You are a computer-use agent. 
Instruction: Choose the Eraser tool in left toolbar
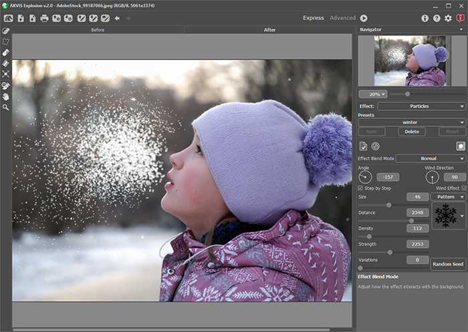pos(6,52)
